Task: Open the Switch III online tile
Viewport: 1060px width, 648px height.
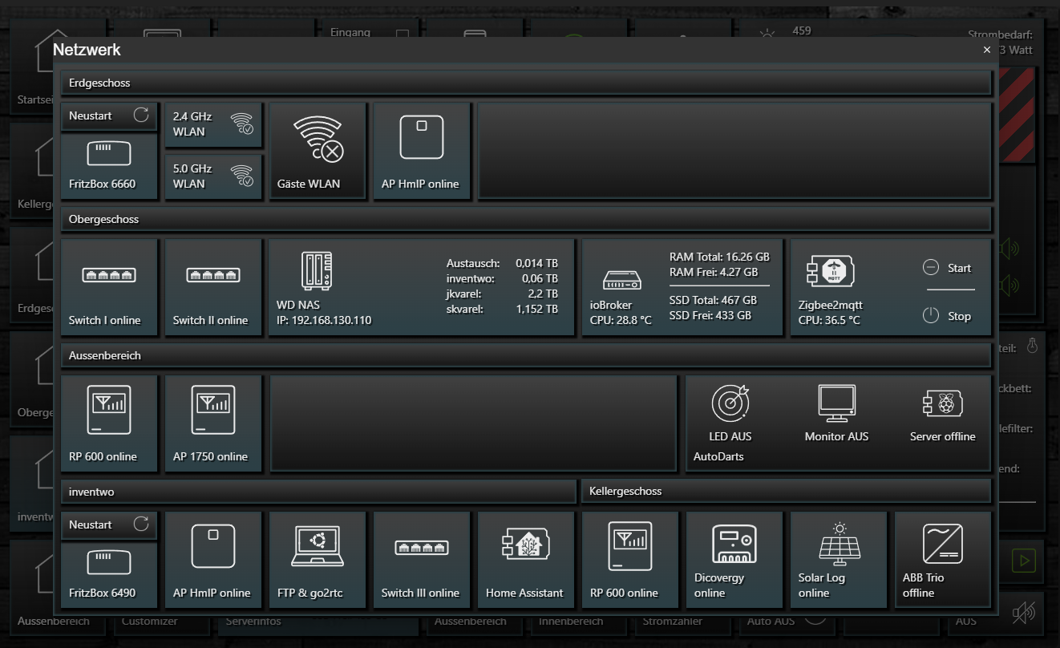Action: coord(422,560)
